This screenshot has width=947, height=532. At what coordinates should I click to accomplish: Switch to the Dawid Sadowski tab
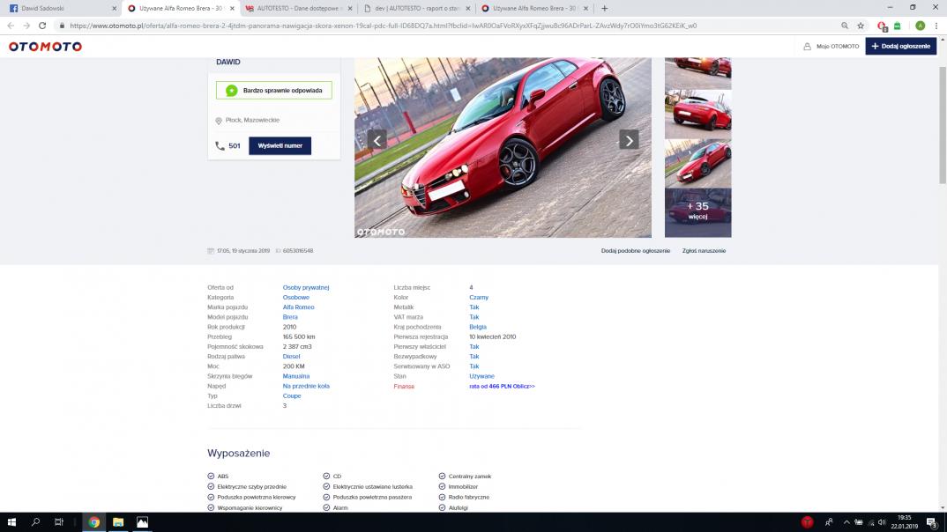[x=60, y=9]
